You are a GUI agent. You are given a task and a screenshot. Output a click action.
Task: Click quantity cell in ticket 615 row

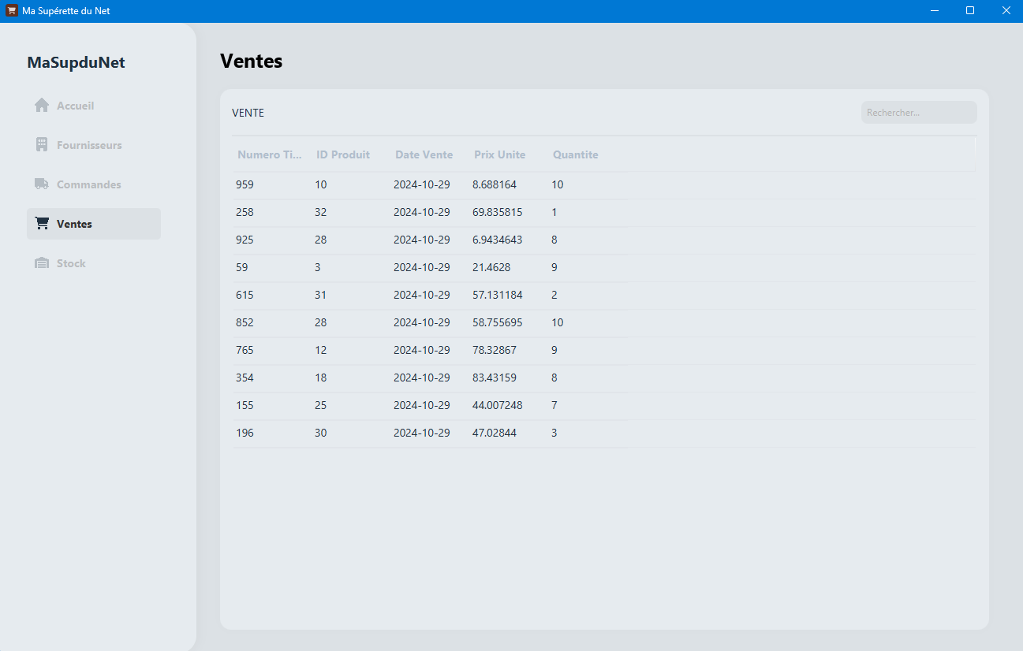pyautogui.click(x=588, y=295)
